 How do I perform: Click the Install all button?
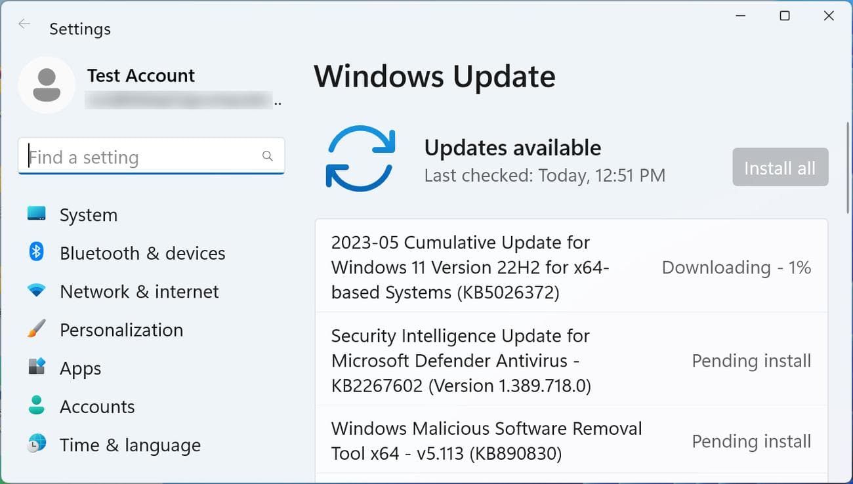(780, 167)
